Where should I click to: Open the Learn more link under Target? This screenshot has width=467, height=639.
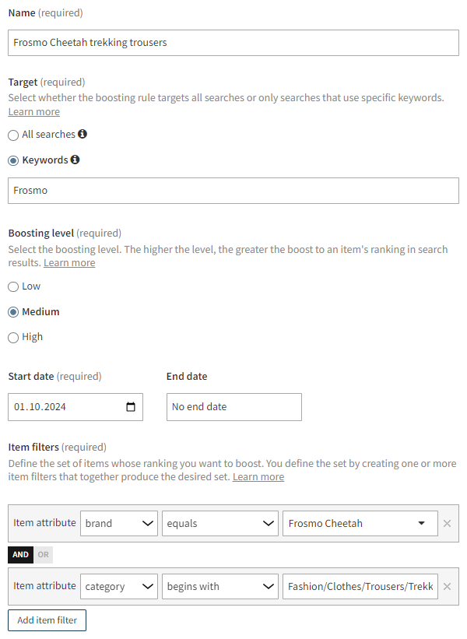point(33,111)
